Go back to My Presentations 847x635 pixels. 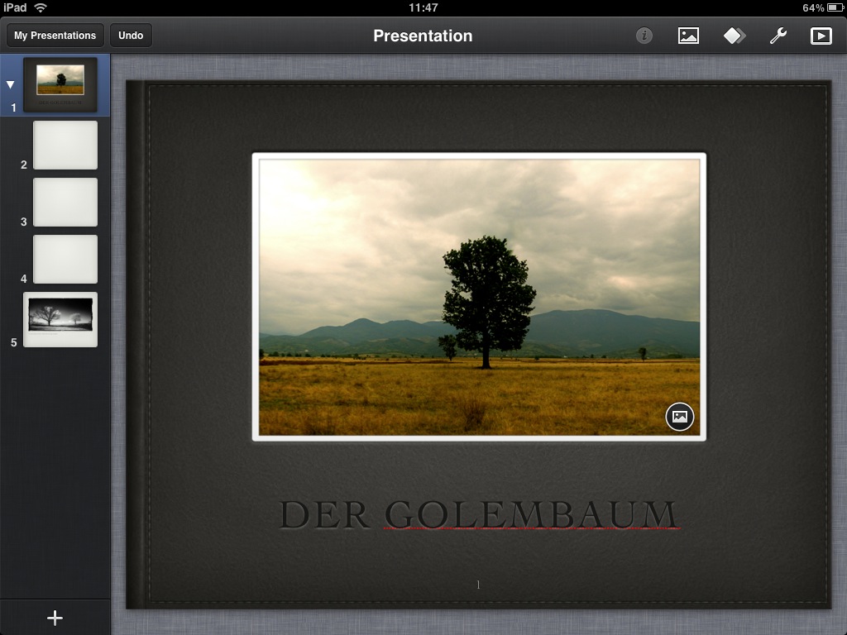point(55,36)
